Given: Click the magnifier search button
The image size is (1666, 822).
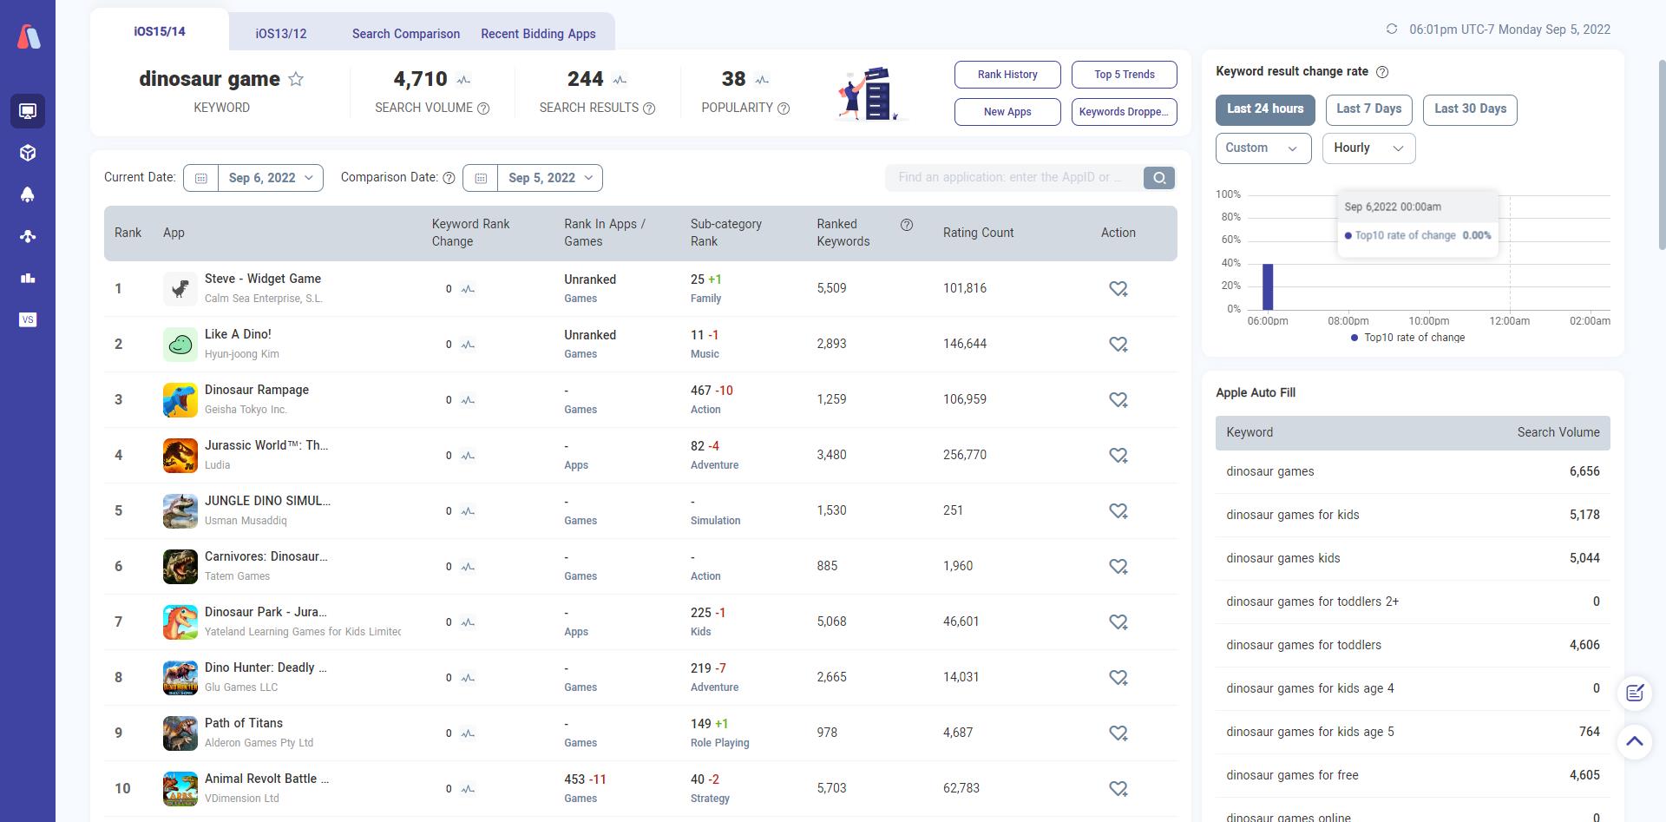Looking at the screenshot, I should (x=1158, y=178).
